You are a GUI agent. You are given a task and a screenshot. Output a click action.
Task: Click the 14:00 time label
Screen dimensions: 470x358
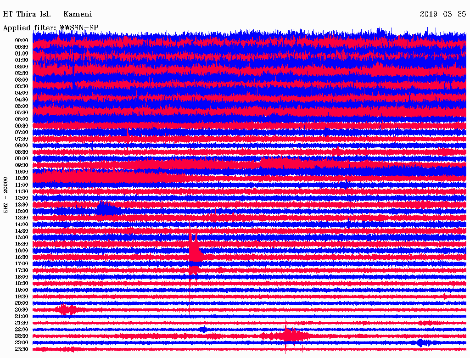pos(22,224)
